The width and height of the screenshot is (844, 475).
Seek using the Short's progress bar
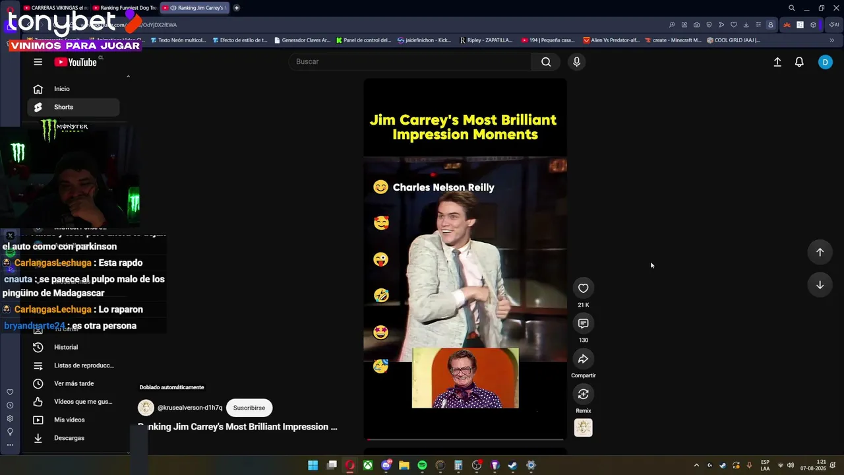click(x=465, y=439)
